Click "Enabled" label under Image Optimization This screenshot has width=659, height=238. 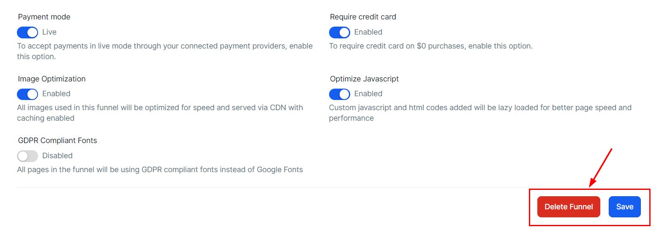[56, 94]
